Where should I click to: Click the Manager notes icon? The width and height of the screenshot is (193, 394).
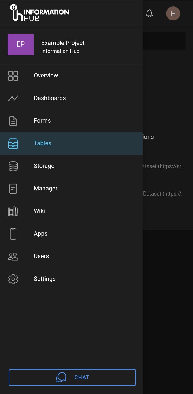point(13,189)
